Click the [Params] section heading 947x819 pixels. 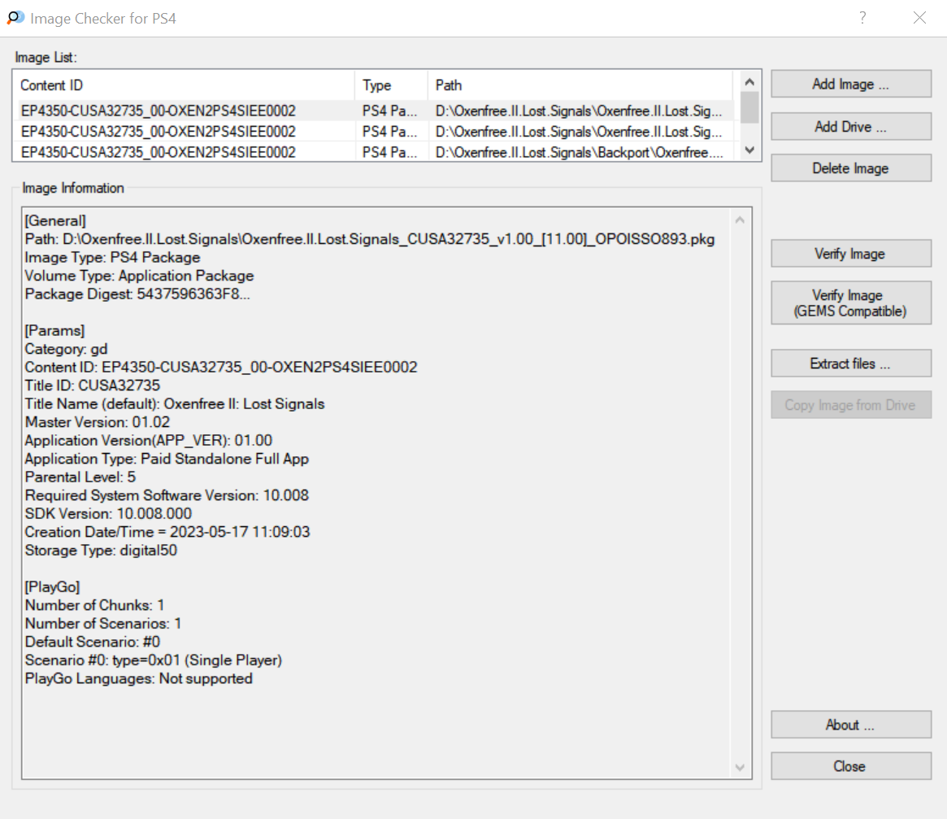(55, 331)
